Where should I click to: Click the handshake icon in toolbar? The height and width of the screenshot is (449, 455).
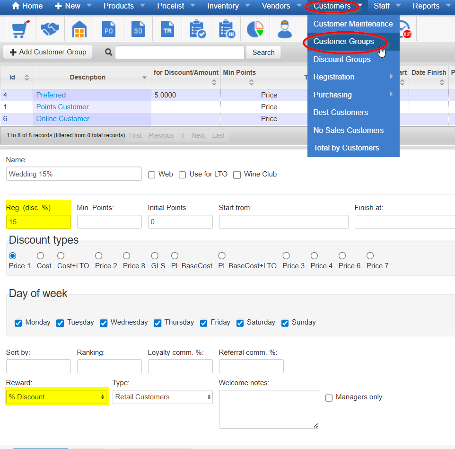pos(50,29)
